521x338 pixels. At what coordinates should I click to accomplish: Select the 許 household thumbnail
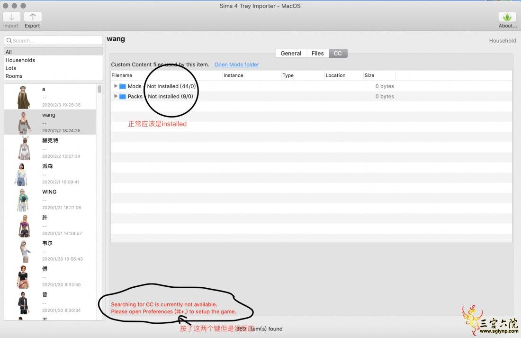pos(25,226)
